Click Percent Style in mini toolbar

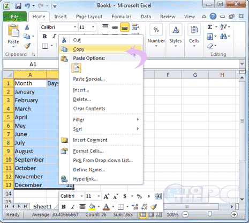[139, 196]
